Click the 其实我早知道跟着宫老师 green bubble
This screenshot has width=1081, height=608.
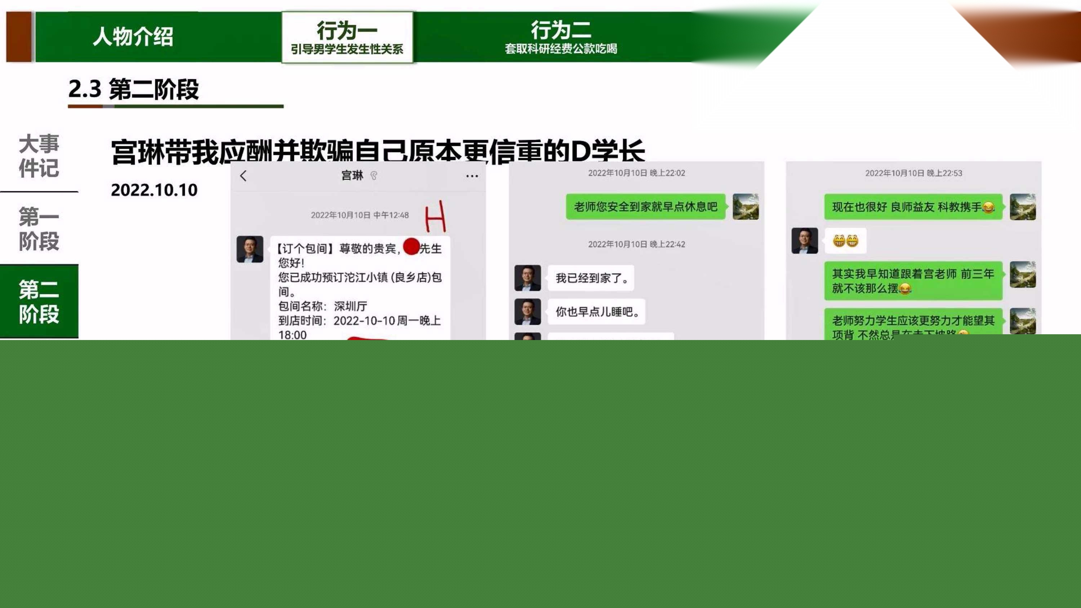[x=913, y=281]
